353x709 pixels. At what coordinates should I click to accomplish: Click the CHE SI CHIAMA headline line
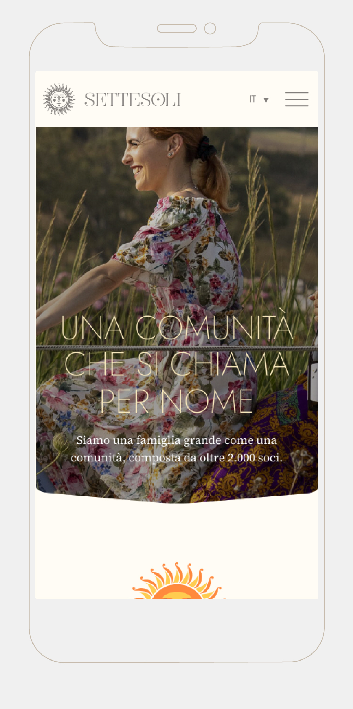[x=177, y=364]
